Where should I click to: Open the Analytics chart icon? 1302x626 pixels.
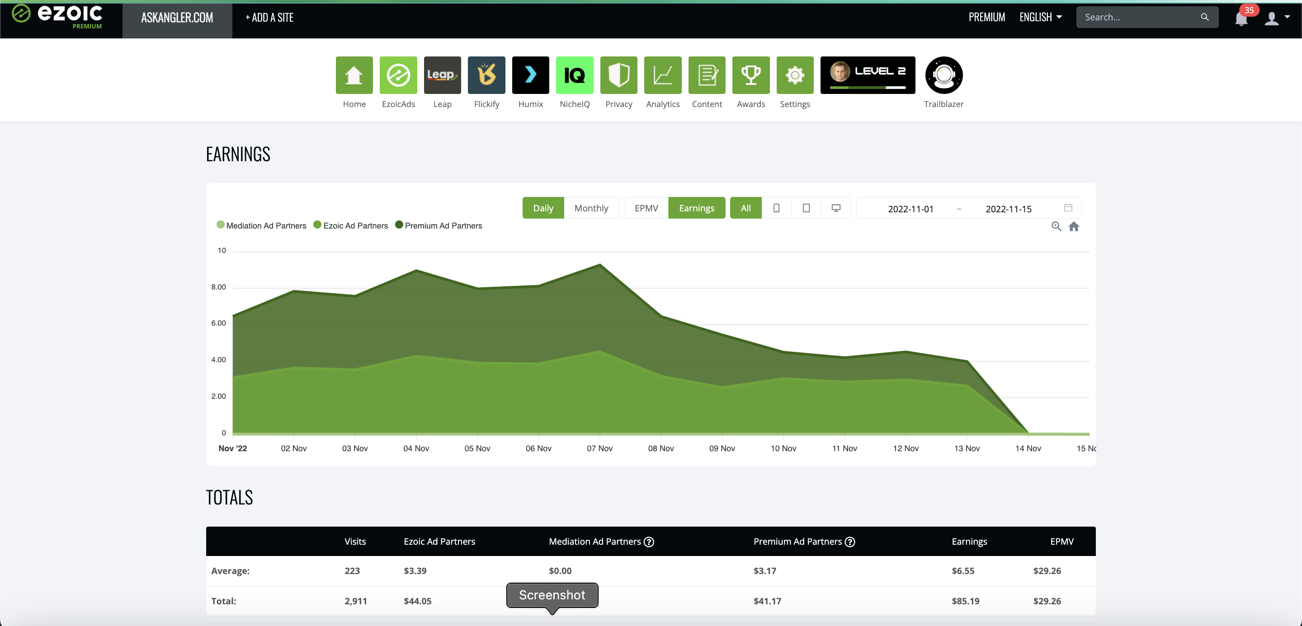point(663,75)
